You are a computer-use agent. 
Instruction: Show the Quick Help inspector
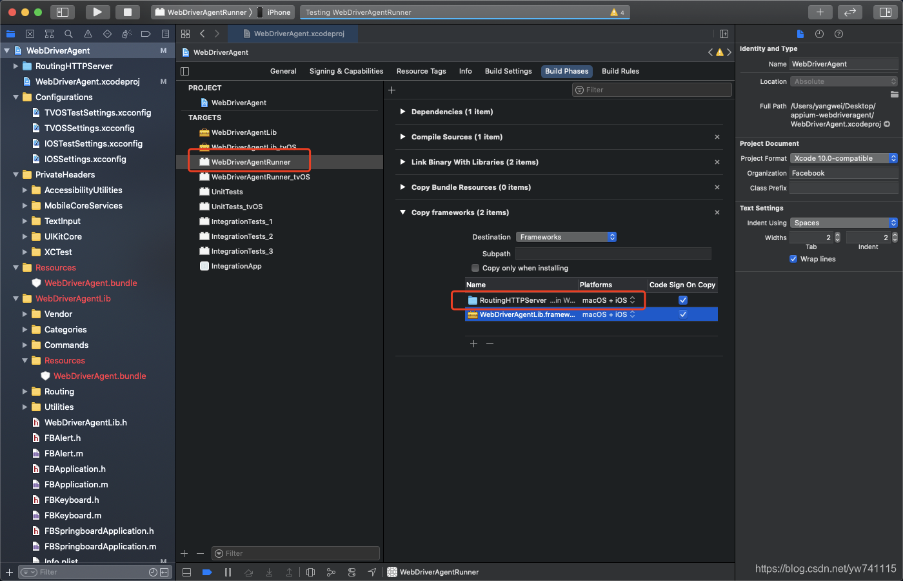pyautogui.click(x=838, y=34)
